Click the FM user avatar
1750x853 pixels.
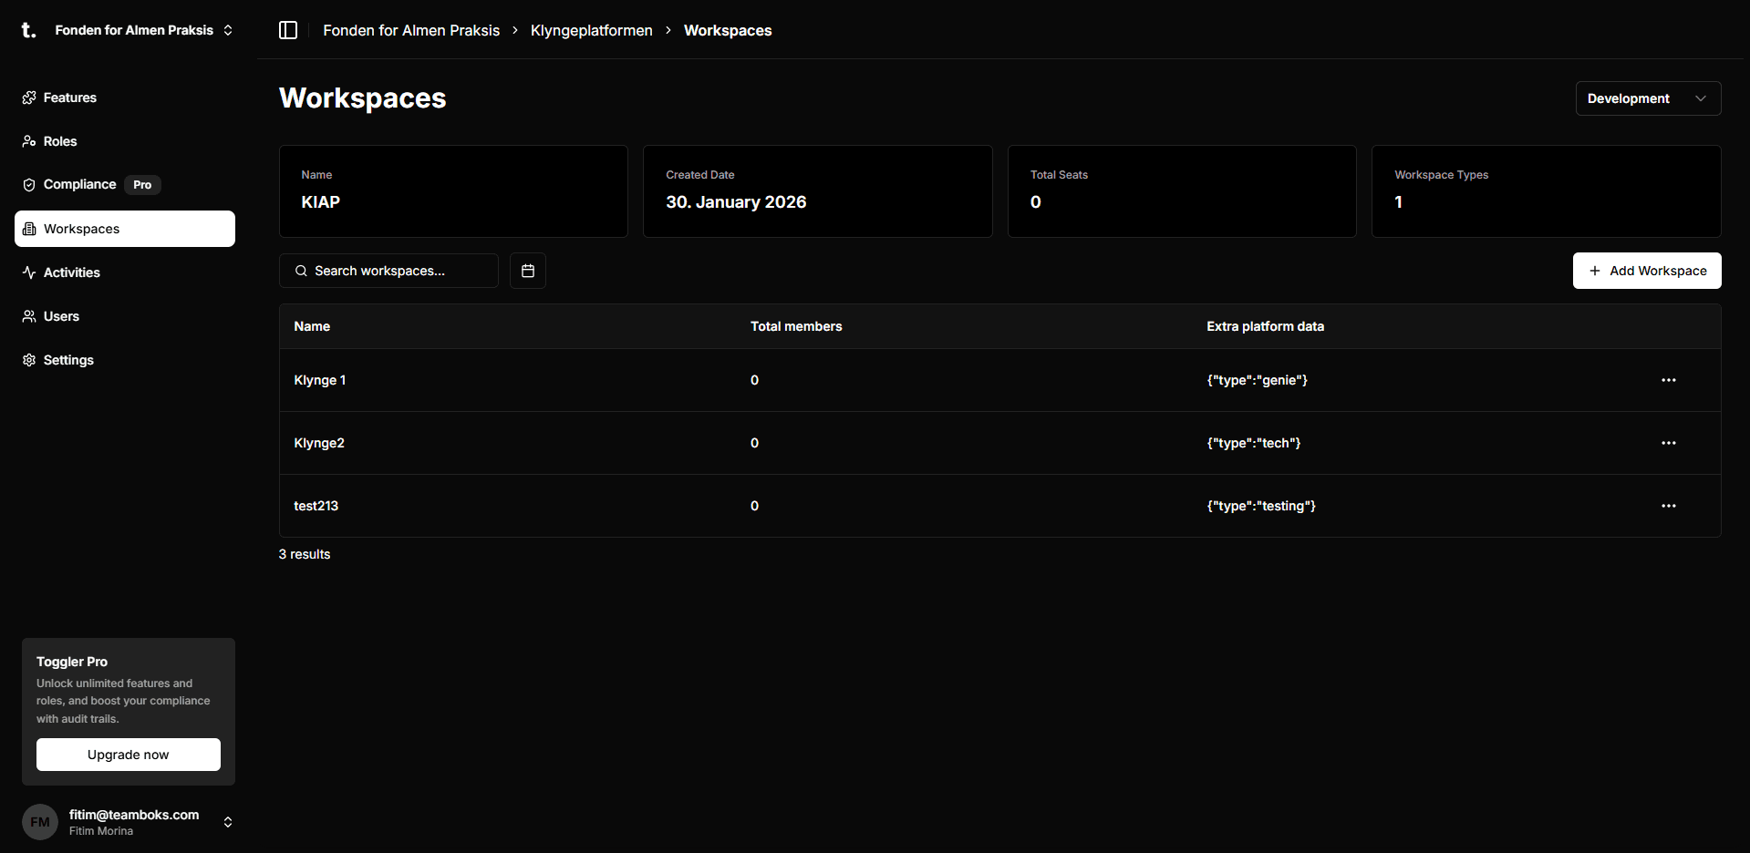[x=40, y=822]
